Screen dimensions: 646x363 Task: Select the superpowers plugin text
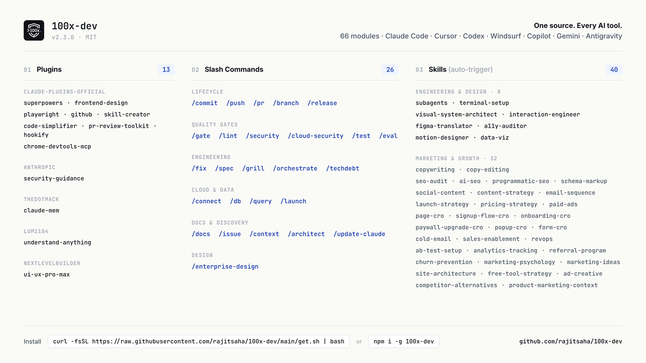(x=43, y=103)
